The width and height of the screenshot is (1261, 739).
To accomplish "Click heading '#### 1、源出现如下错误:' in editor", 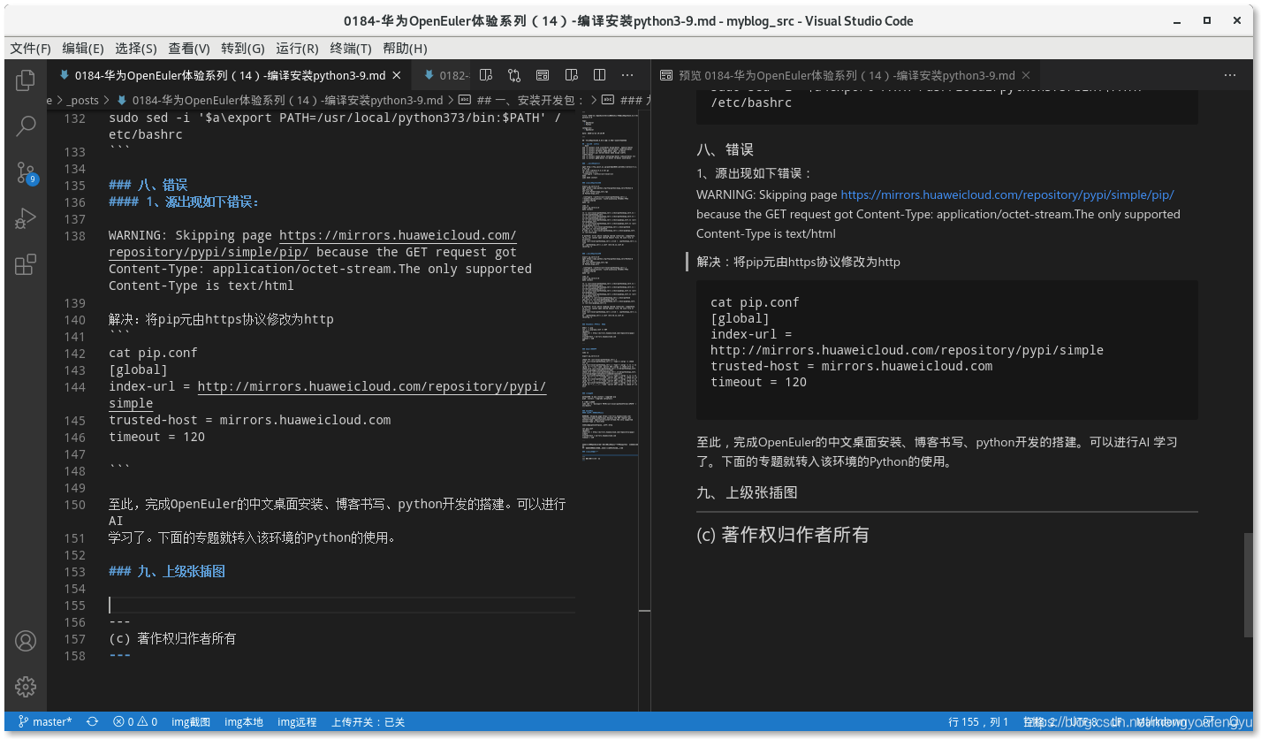I will tap(184, 202).
